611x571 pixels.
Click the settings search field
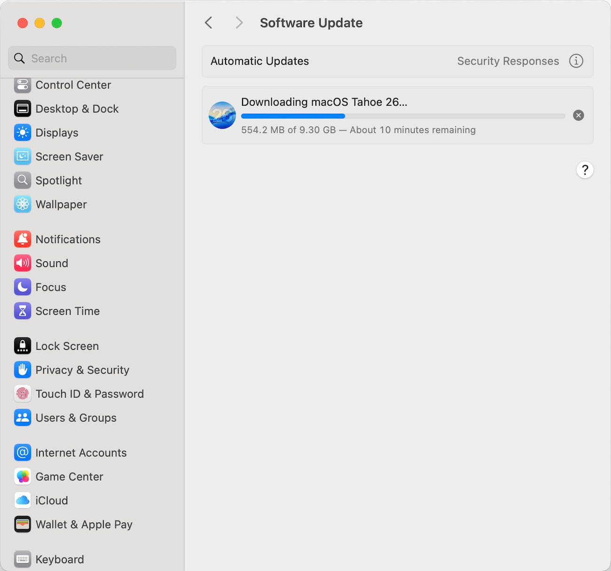[92, 58]
